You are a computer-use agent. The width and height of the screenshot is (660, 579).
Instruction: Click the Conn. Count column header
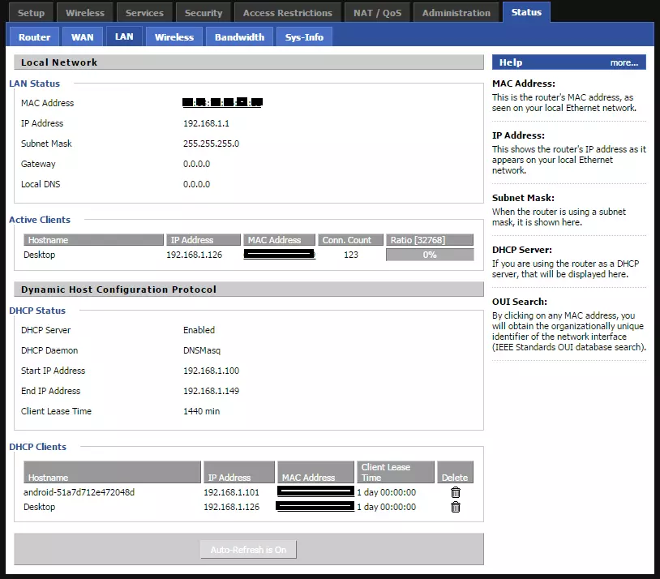click(350, 239)
